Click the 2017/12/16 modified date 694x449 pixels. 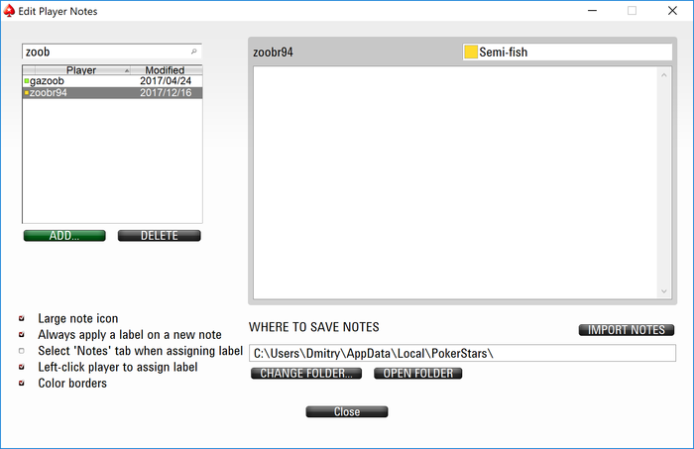click(166, 93)
